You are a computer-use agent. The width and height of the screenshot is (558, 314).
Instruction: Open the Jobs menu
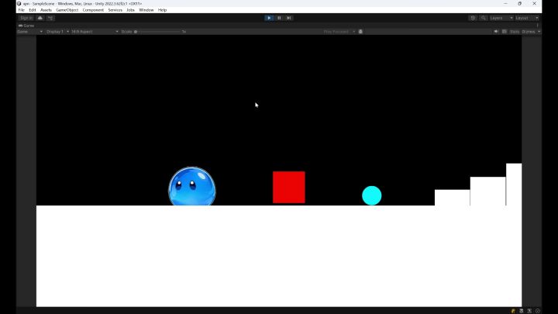(131, 10)
